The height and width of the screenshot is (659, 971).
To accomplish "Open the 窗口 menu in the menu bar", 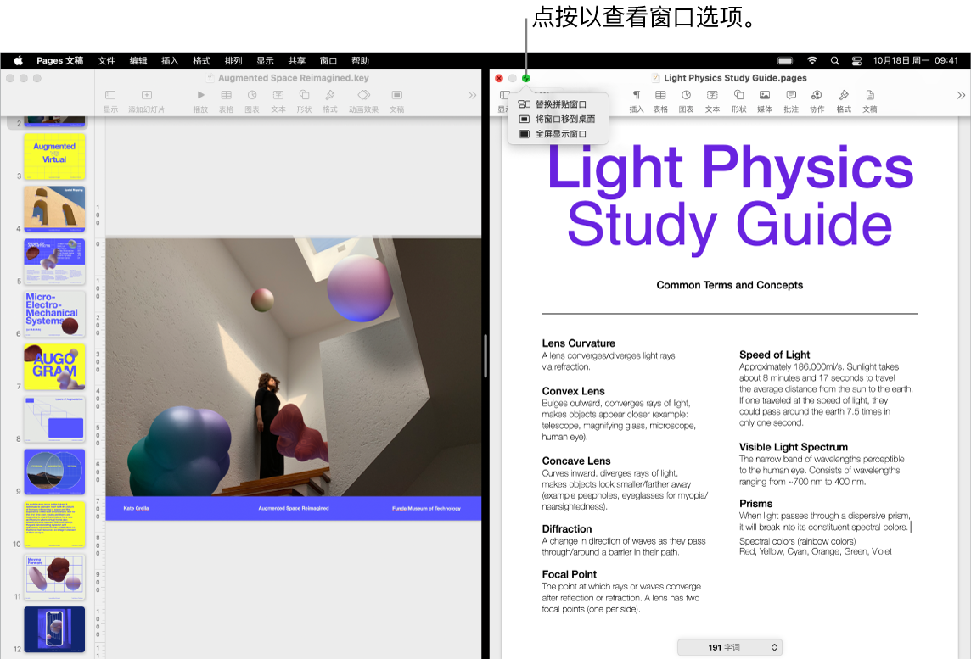I will tap(328, 60).
